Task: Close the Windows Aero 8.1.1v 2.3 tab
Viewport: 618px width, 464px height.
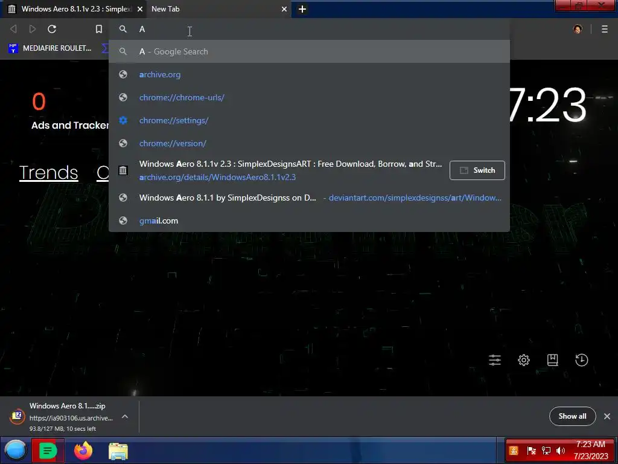Action: click(140, 8)
